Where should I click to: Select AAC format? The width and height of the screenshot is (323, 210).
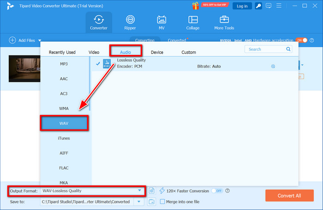coord(64,79)
